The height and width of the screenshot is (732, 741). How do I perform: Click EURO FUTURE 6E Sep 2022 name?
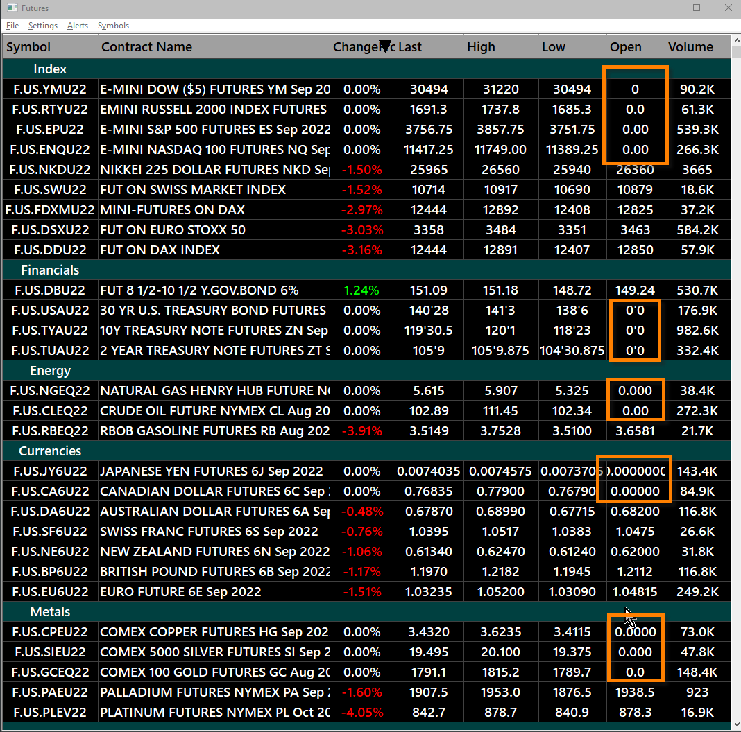[x=180, y=592]
